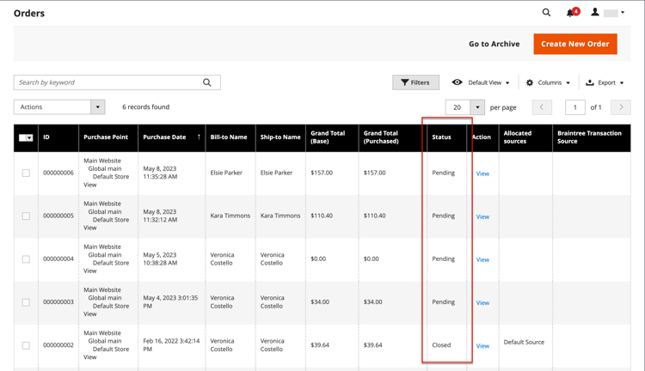
Task: Sort by the Status column header
Action: [x=446, y=138]
